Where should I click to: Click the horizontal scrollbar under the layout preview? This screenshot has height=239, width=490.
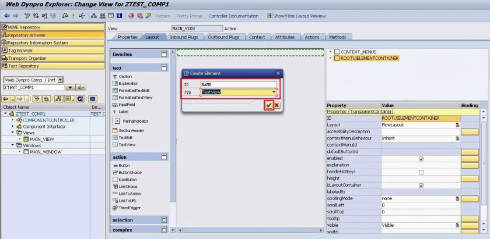pyautogui.click(x=251, y=230)
